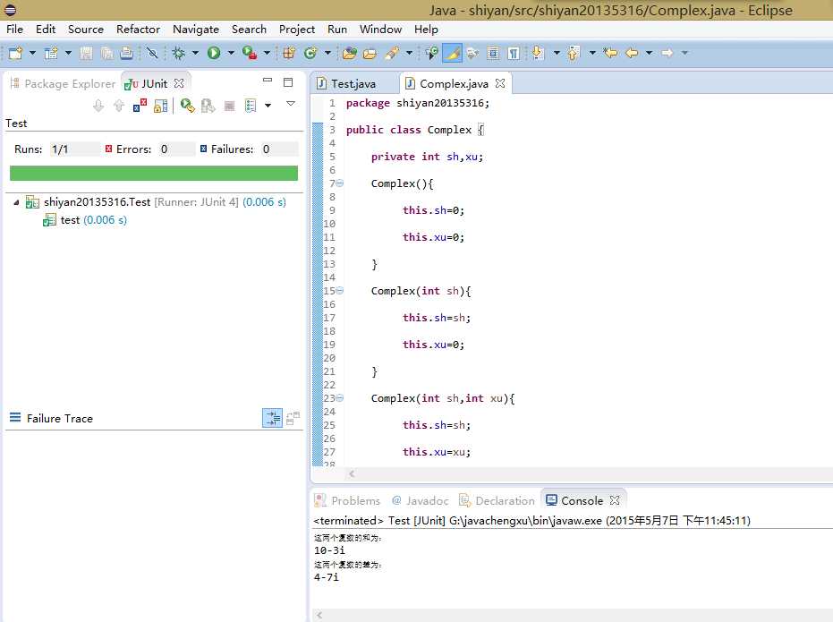Click the New Java Class icon
Image resolution: width=833 pixels, height=622 pixels.
pos(310,54)
